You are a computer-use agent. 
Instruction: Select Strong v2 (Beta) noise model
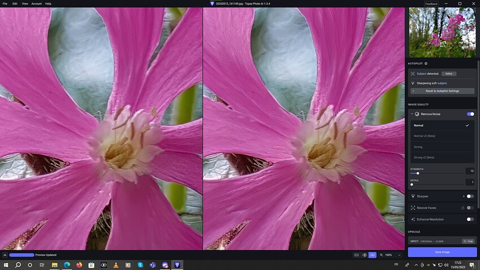tap(442, 158)
